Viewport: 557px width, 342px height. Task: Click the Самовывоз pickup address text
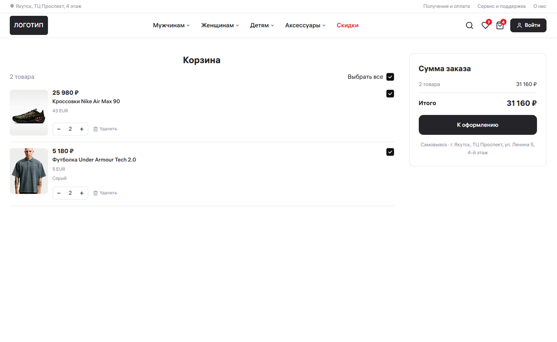click(478, 149)
